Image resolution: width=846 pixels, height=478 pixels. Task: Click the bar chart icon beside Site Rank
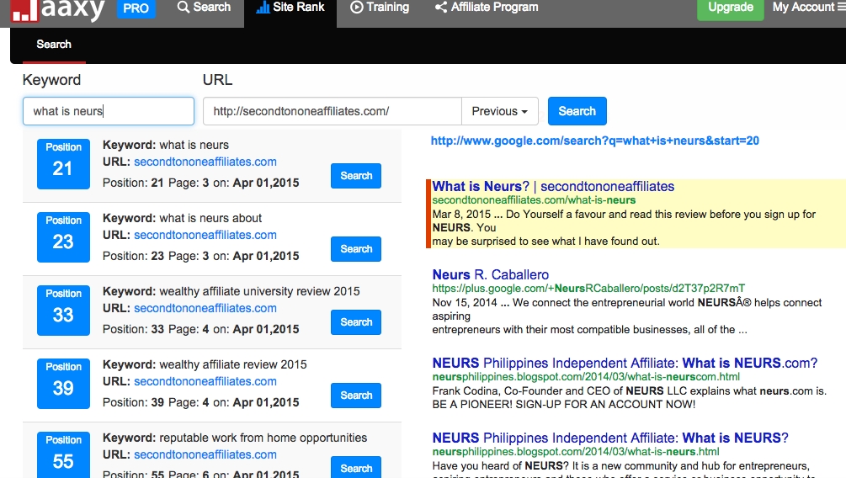point(263,7)
